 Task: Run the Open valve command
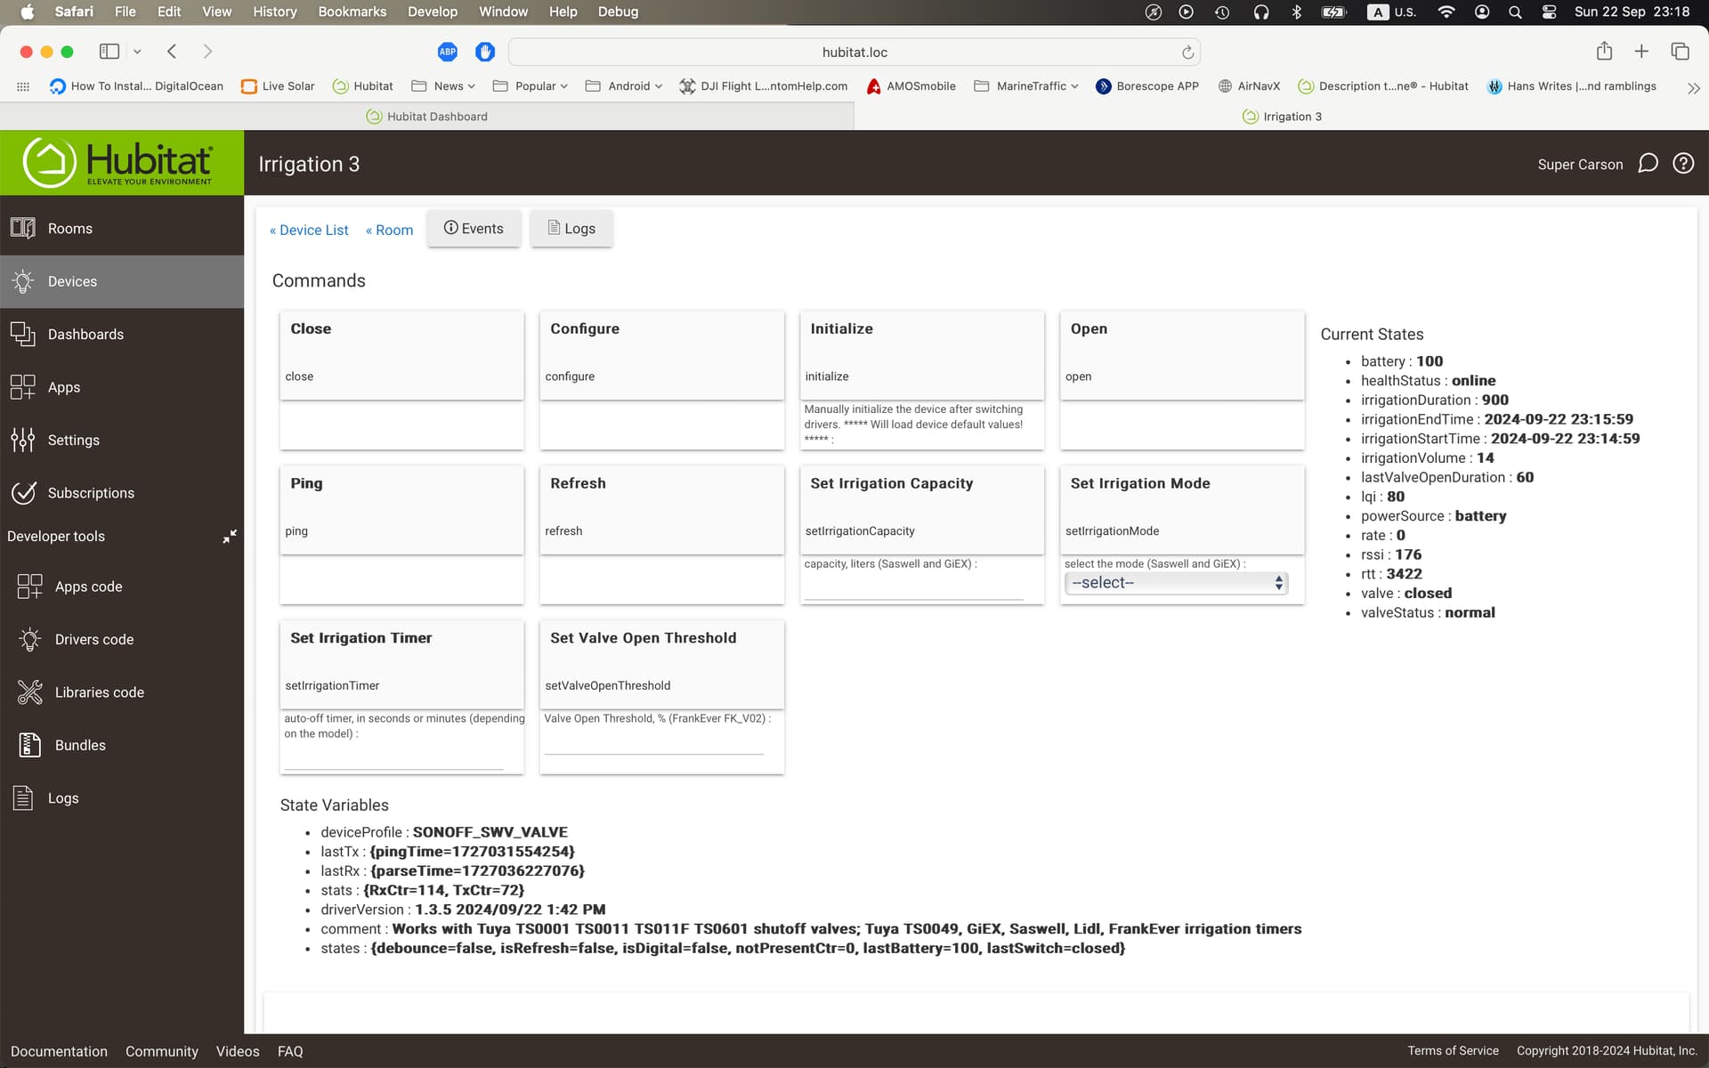point(1182,354)
